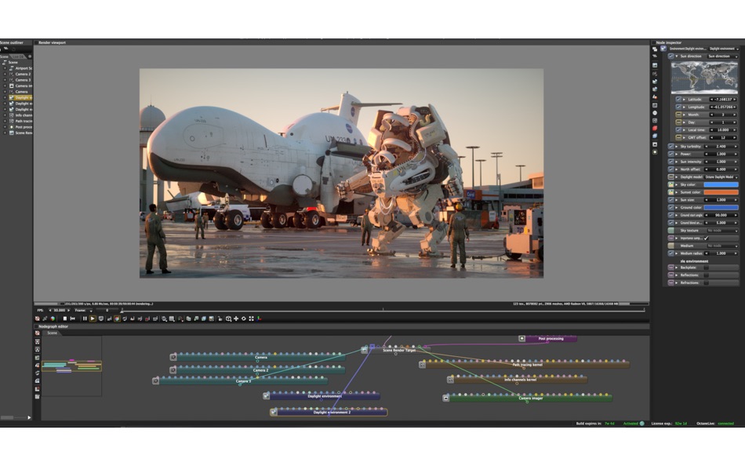Click the bottom icon in nodegraph side toolbar
Viewport: 745px width, 466px height.
pos(37,397)
